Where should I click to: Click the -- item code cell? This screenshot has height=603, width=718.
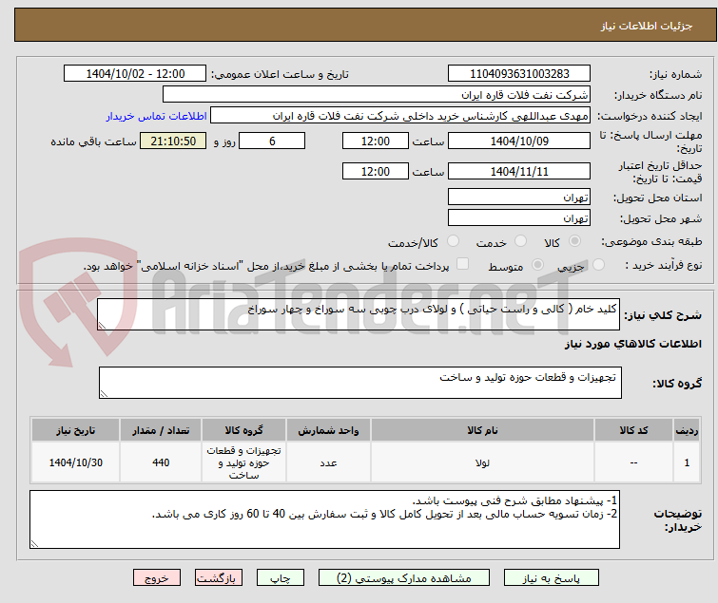[633, 462]
